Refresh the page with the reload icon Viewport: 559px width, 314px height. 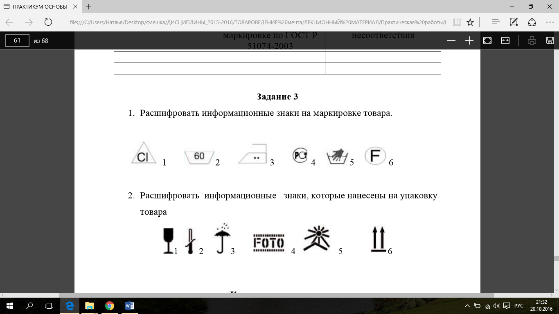[x=48, y=22]
